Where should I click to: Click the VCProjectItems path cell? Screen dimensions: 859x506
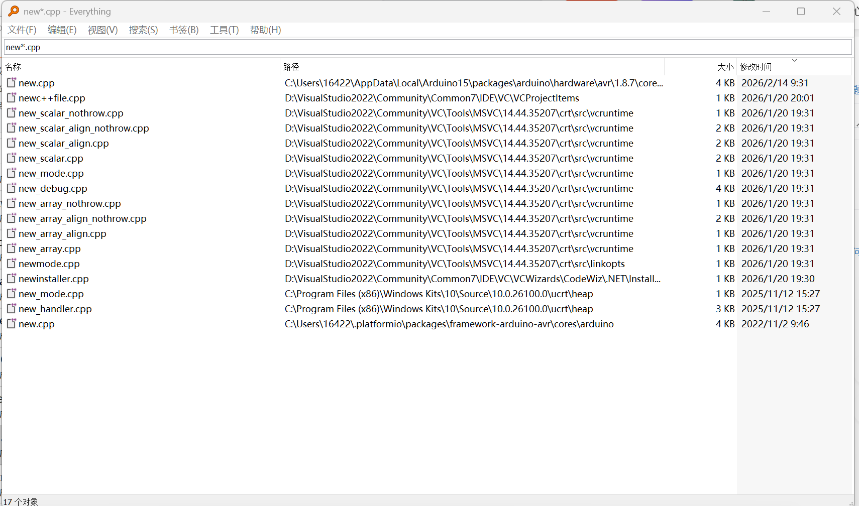[432, 98]
